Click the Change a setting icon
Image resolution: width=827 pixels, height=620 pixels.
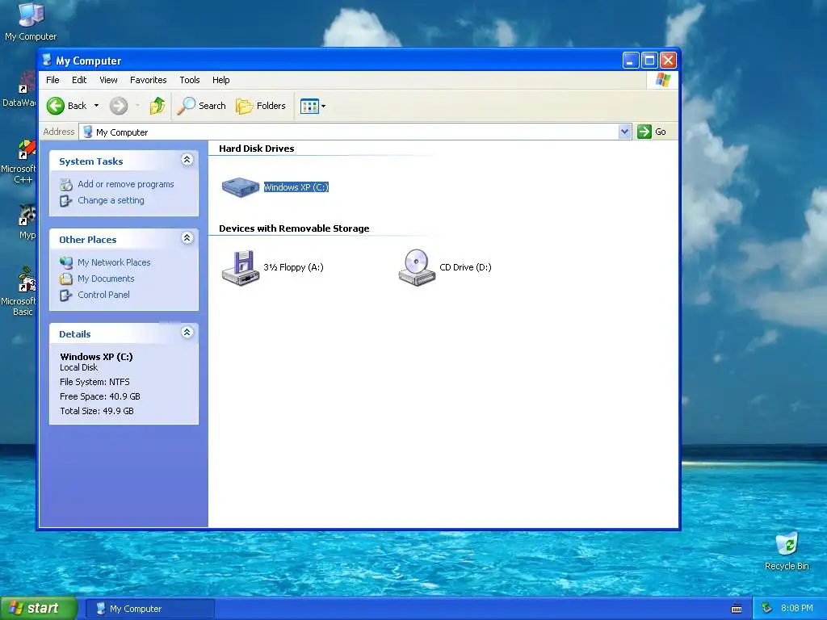click(66, 201)
